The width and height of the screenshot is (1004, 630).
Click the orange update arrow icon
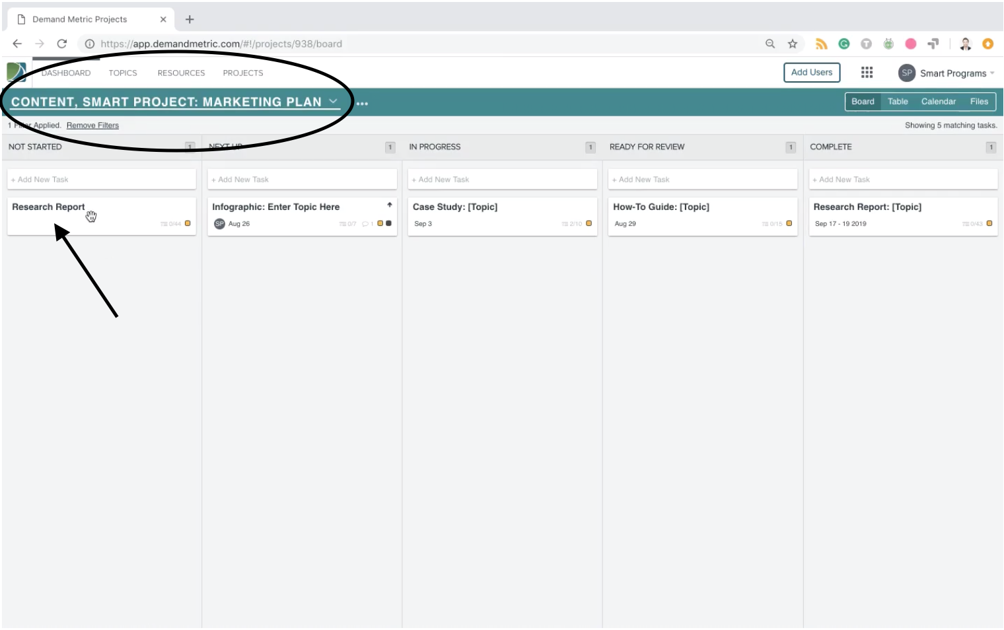click(988, 44)
